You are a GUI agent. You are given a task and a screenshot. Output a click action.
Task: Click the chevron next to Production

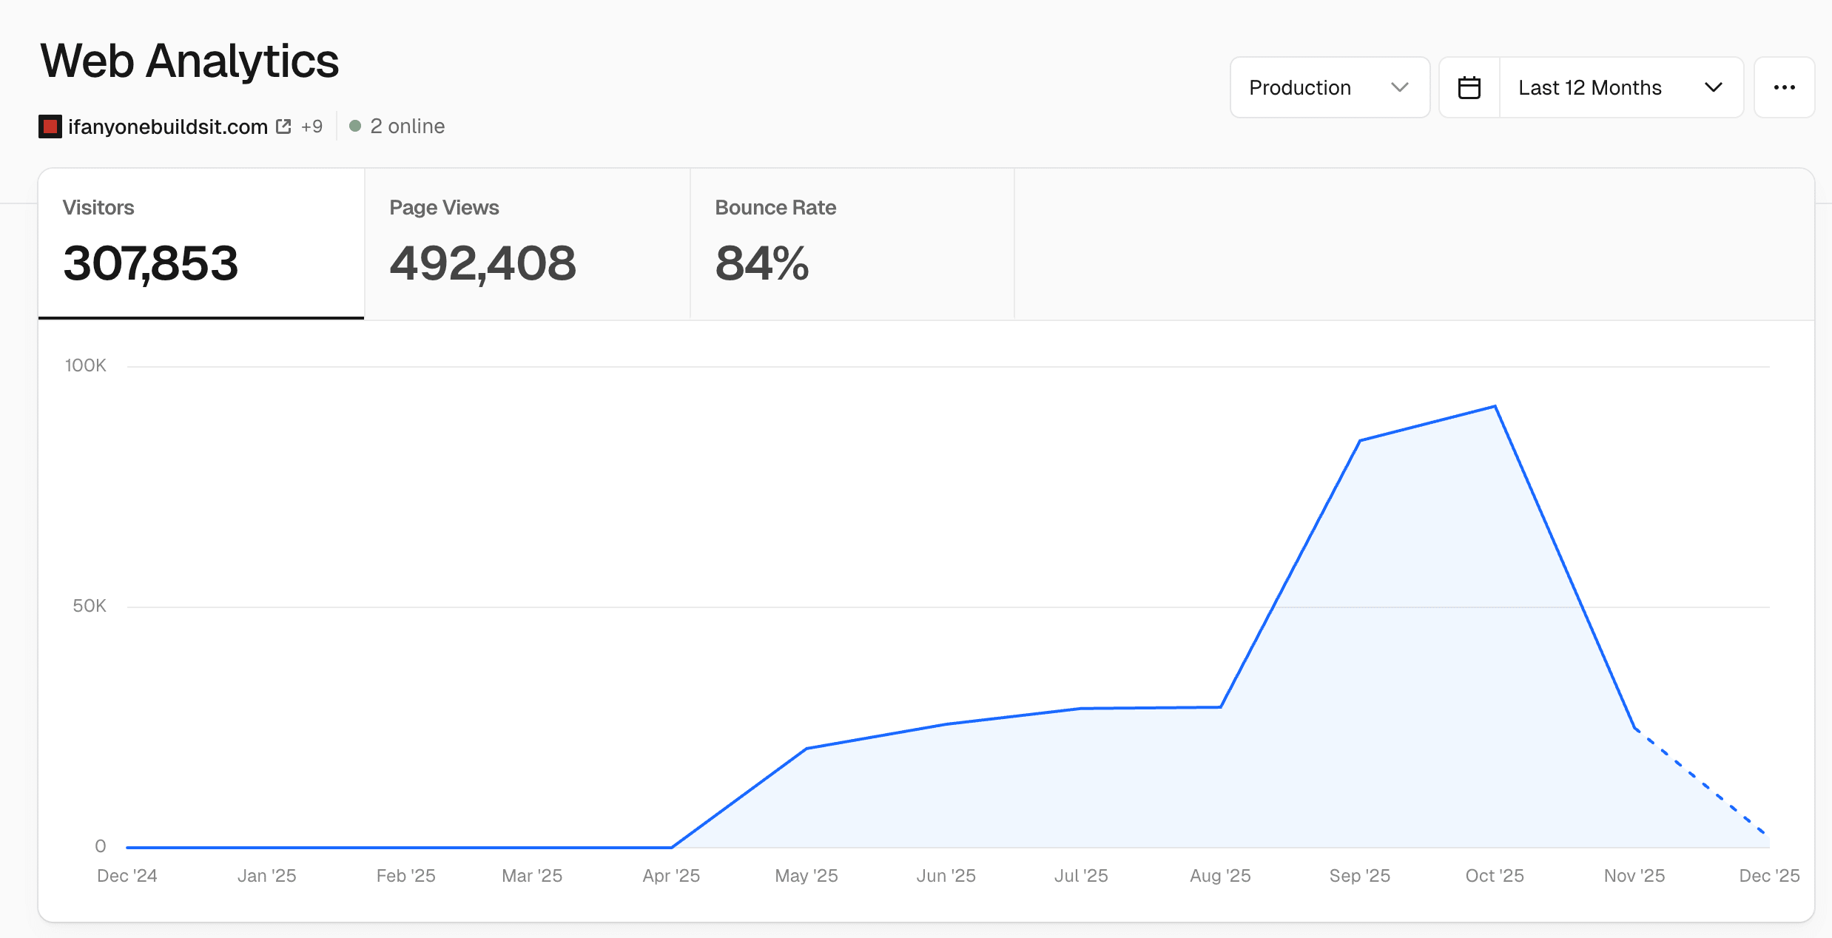pyautogui.click(x=1399, y=87)
